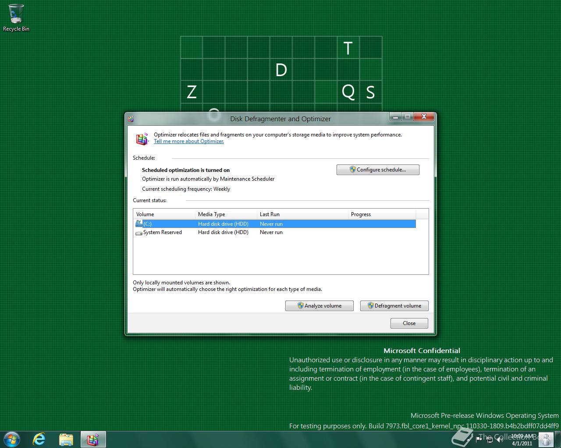The height and width of the screenshot is (448, 561).
Task: Close window using title bar X
Action: (424, 117)
